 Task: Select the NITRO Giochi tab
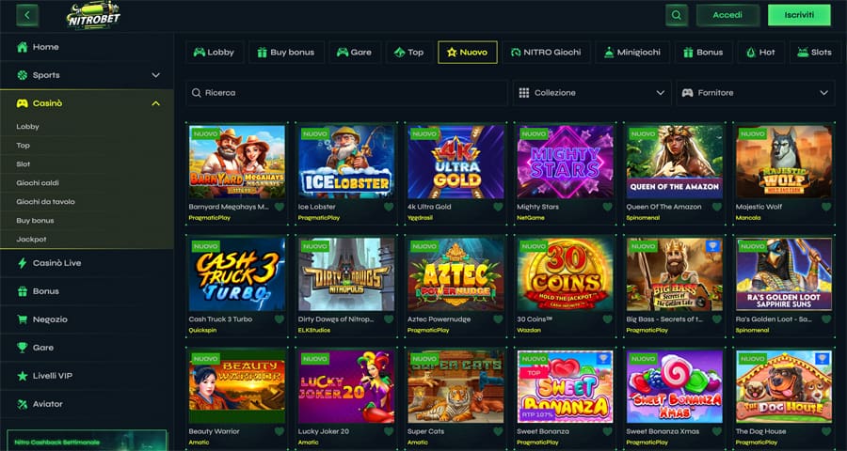tap(546, 53)
